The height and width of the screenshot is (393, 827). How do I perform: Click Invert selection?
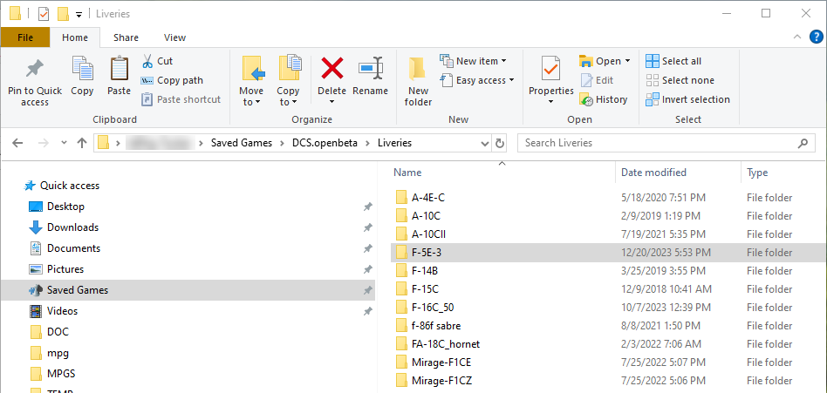tap(687, 99)
